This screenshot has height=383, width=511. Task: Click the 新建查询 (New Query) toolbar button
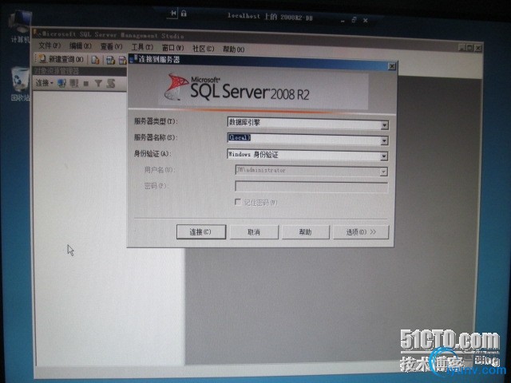click(61, 59)
